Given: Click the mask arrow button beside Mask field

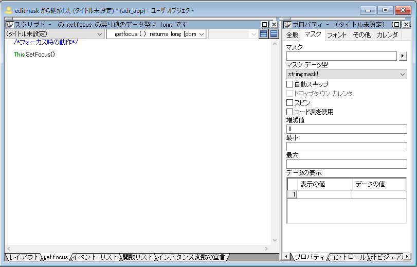Looking at the screenshot, I should tap(403, 56).
